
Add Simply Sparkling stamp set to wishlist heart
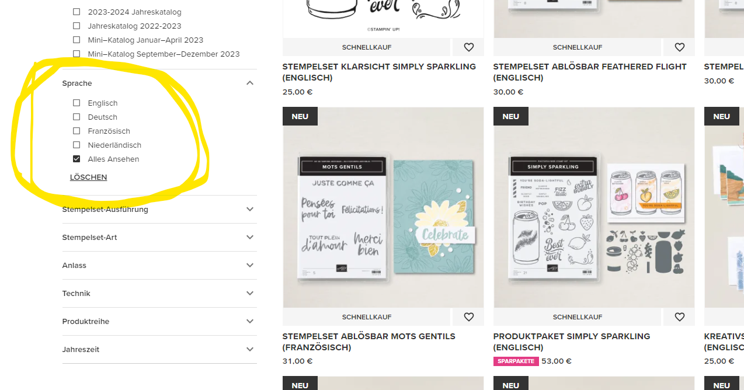point(468,47)
